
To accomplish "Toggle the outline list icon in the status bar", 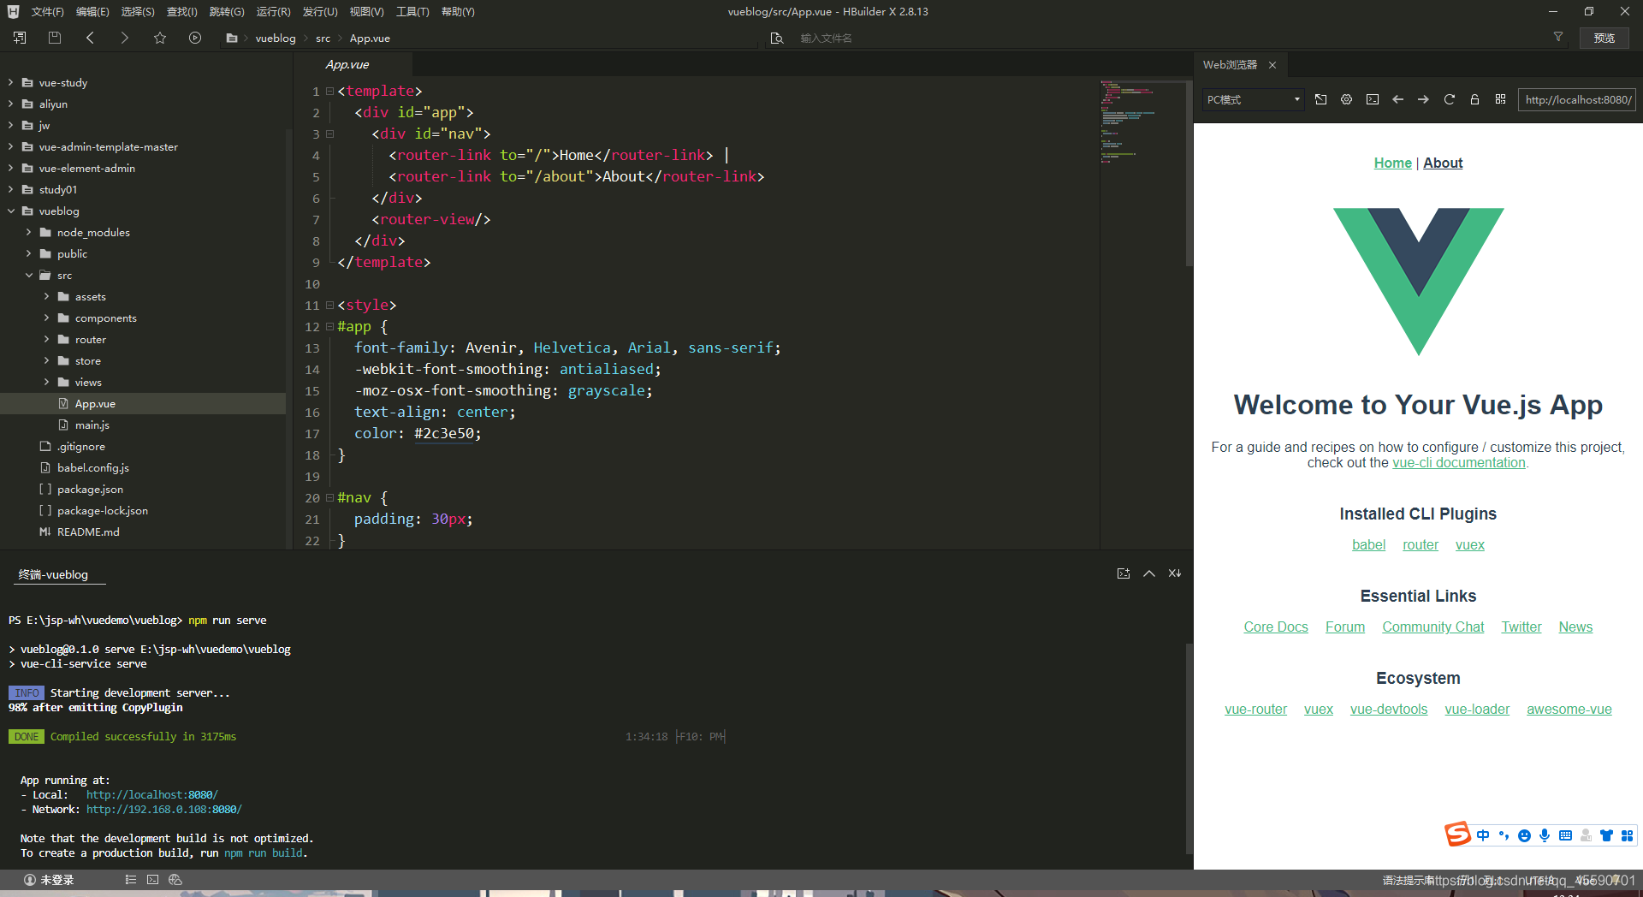I will click(x=131, y=880).
